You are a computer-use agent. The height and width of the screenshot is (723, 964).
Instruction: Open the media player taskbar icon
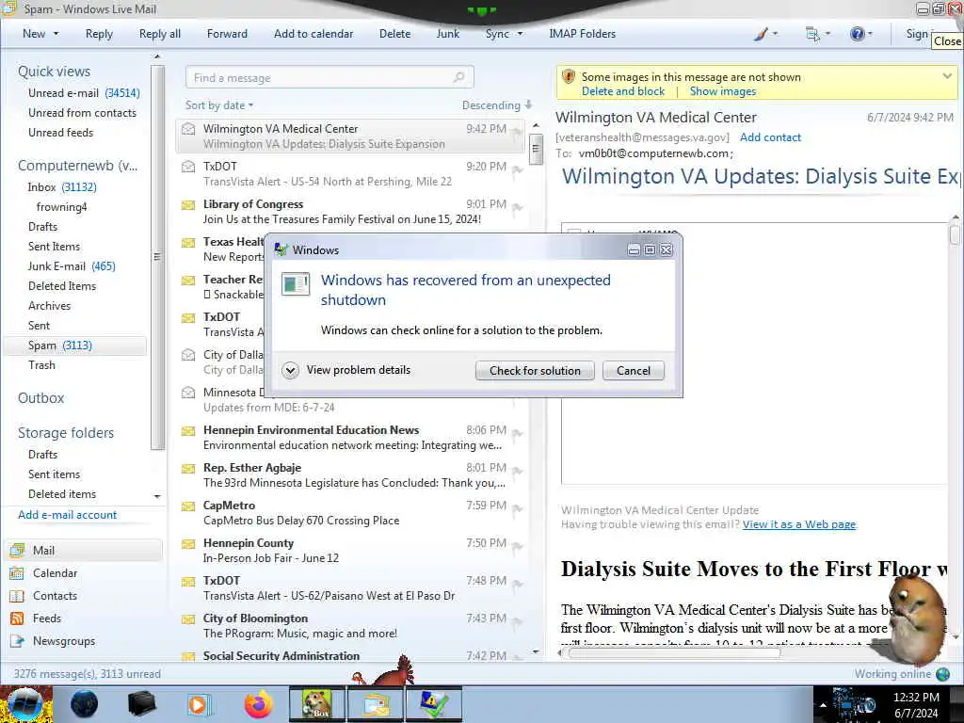pyautogui.click(x=198, y=704)
